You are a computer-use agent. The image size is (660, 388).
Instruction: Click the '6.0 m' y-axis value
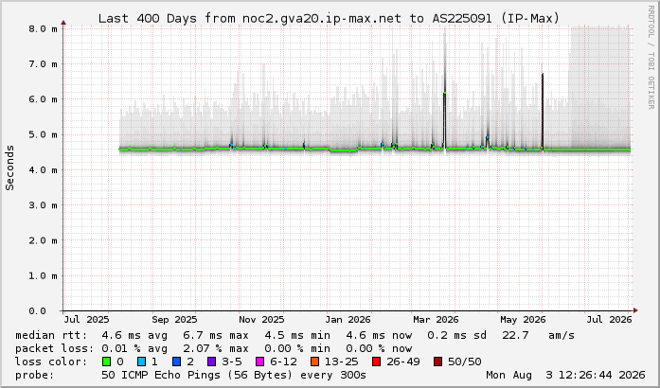pos(43,99)
